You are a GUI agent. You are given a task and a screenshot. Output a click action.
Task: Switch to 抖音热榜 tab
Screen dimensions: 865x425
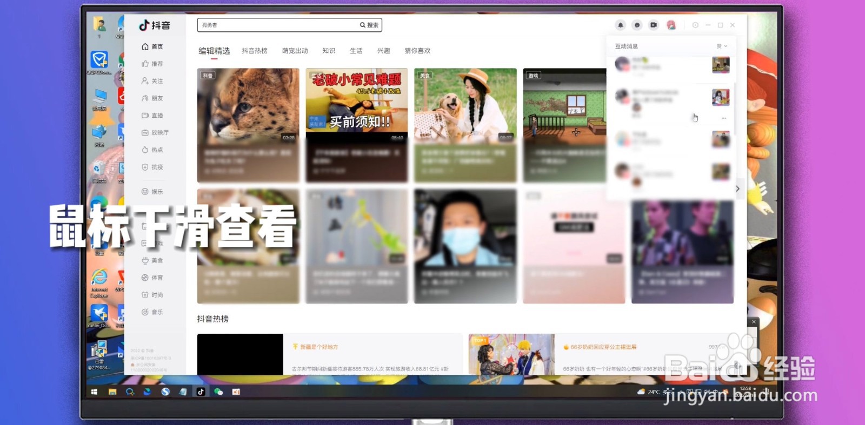pos(255,51)
